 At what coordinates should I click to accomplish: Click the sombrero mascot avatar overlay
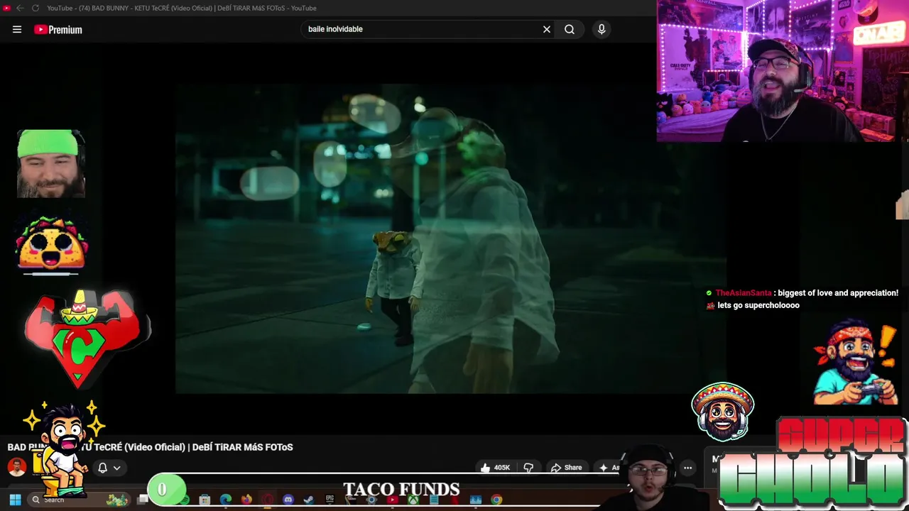pos(723,412)
